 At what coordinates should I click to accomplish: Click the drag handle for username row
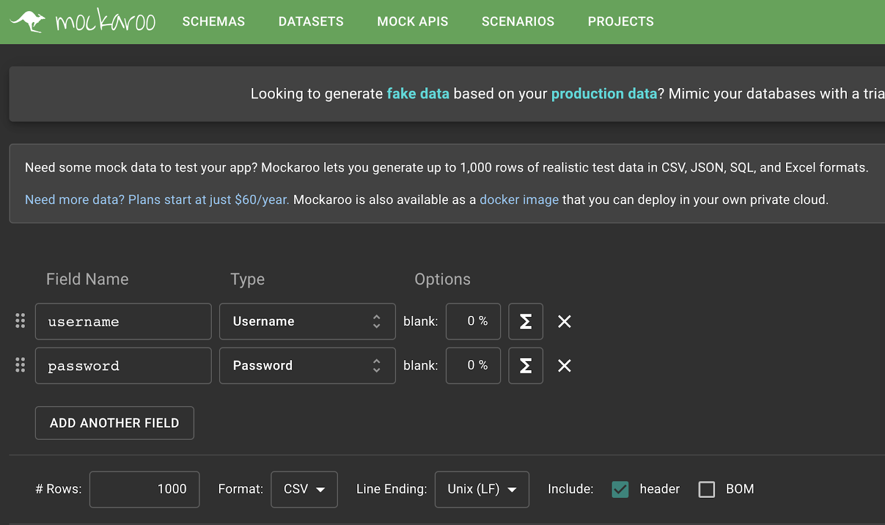(x=20, y=321)
